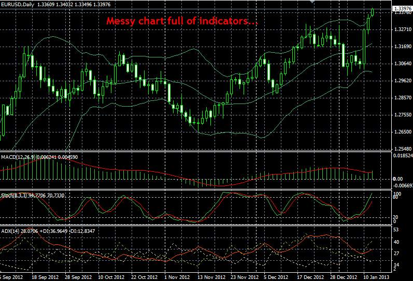
Task: Click the 28 Dec 2012 date label
Action: 344,277
